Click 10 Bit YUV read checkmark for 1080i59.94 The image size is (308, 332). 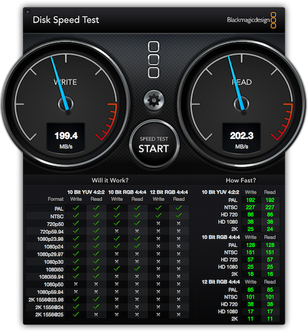[96, 276]
